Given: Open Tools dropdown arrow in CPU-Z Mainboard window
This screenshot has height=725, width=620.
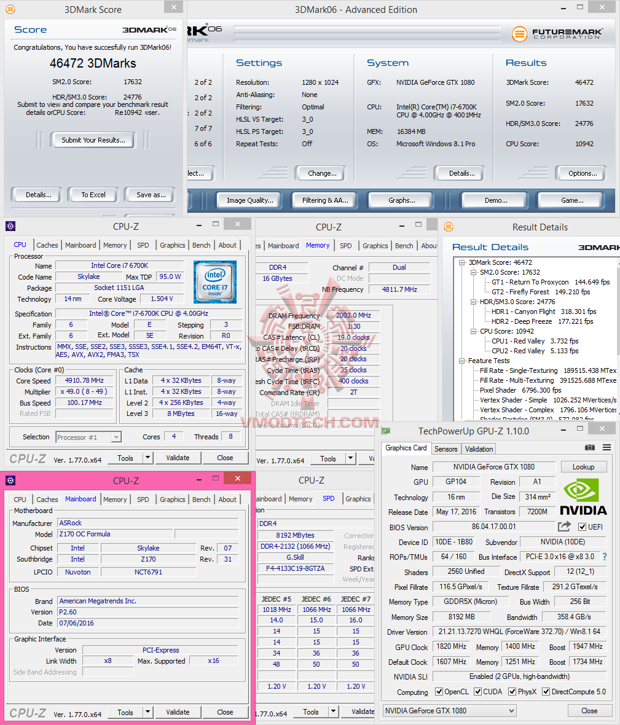Looking at the screenshot, I should pyautogui.click(x=147, y=712).
